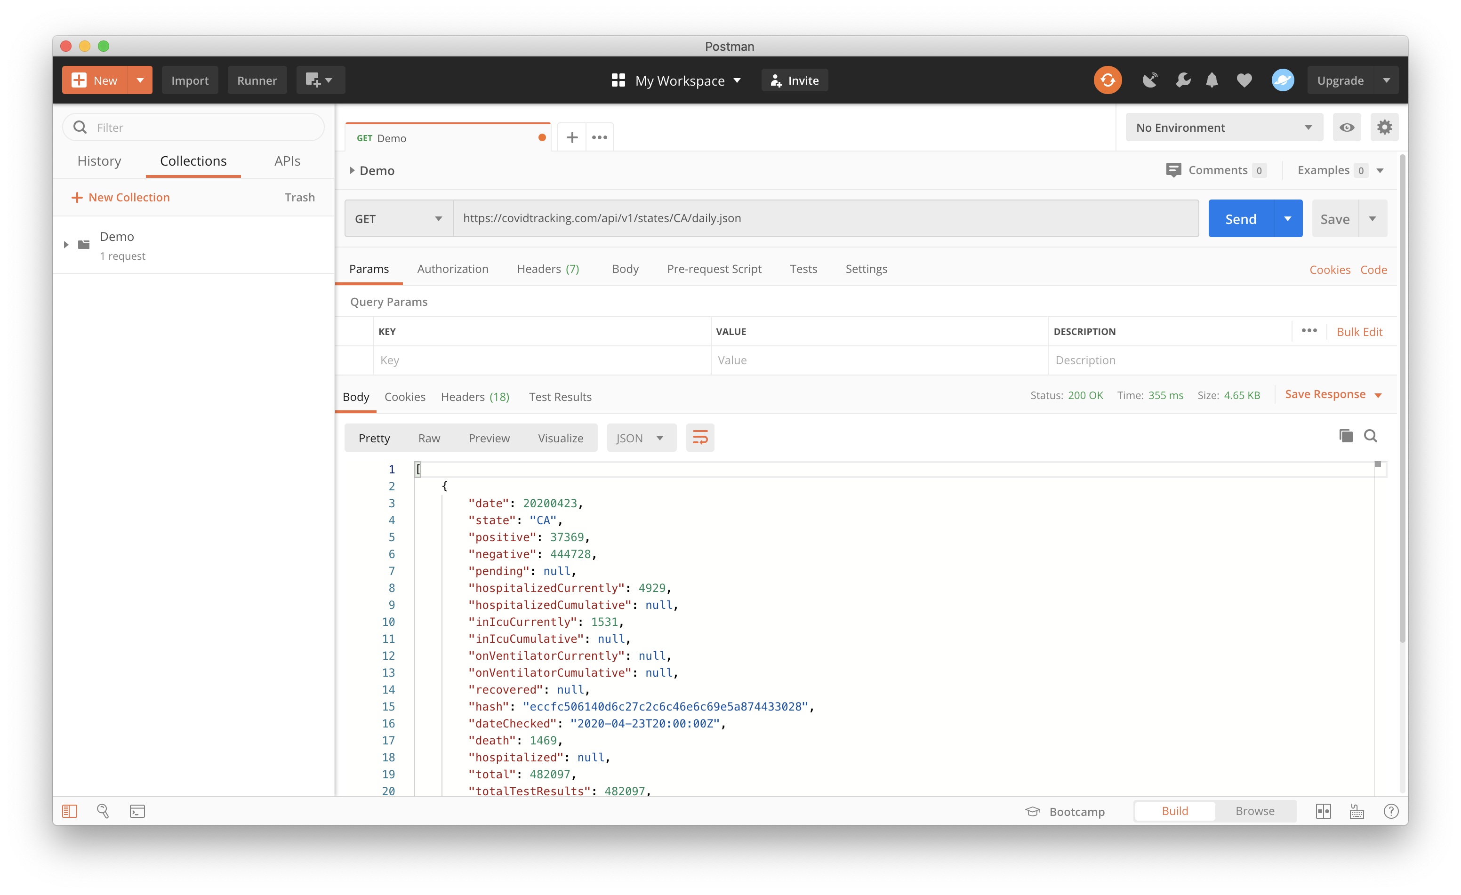Search the response body with magnifier icon
1461x895 pixels.
tap(1370, 436)
